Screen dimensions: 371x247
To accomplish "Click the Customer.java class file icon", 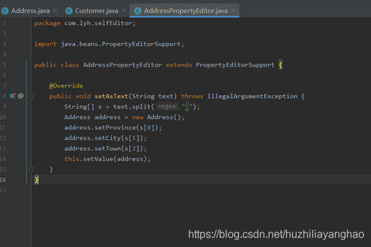I will (x=69, y=11).
